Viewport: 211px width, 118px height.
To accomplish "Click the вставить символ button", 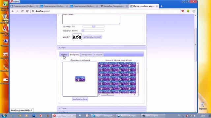I will [x=92, y=37].
